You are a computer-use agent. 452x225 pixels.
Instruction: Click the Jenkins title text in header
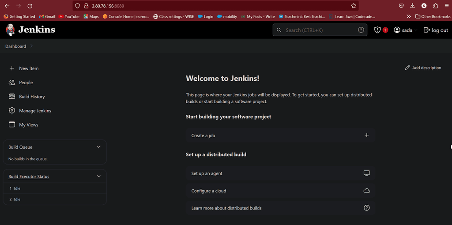coord(37,30)
